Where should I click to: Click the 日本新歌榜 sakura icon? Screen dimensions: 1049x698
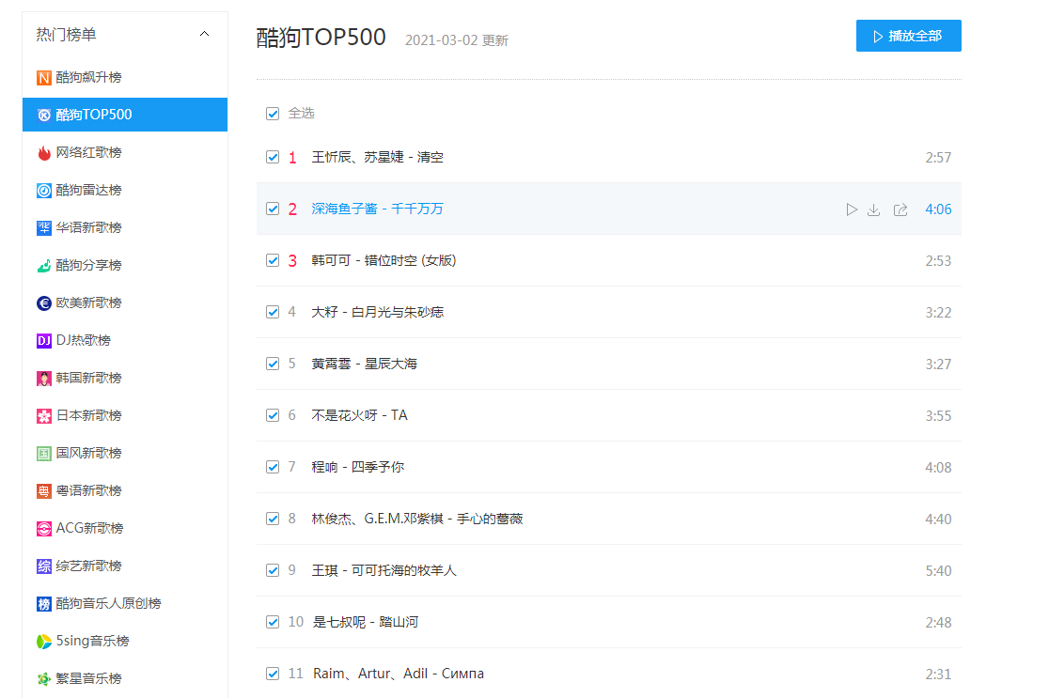pos(43,416)
